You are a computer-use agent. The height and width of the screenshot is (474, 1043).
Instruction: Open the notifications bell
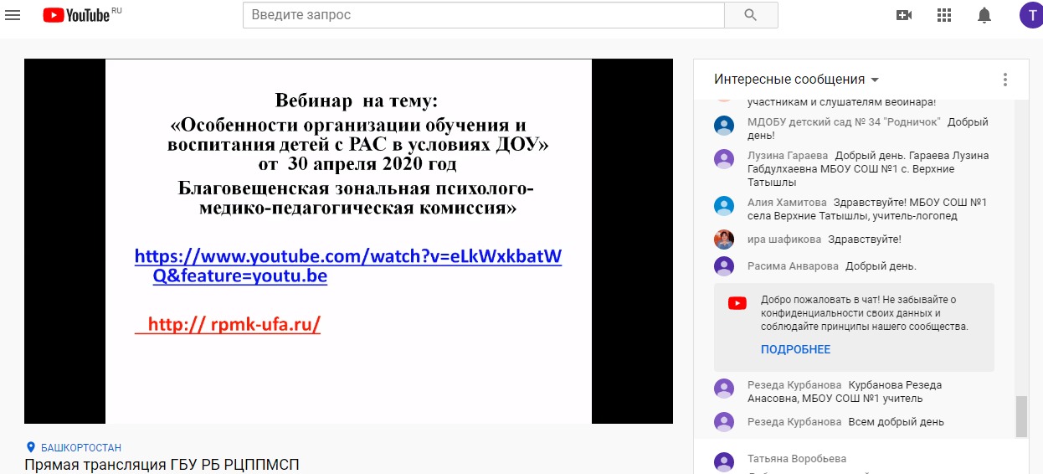click(984, 15)
